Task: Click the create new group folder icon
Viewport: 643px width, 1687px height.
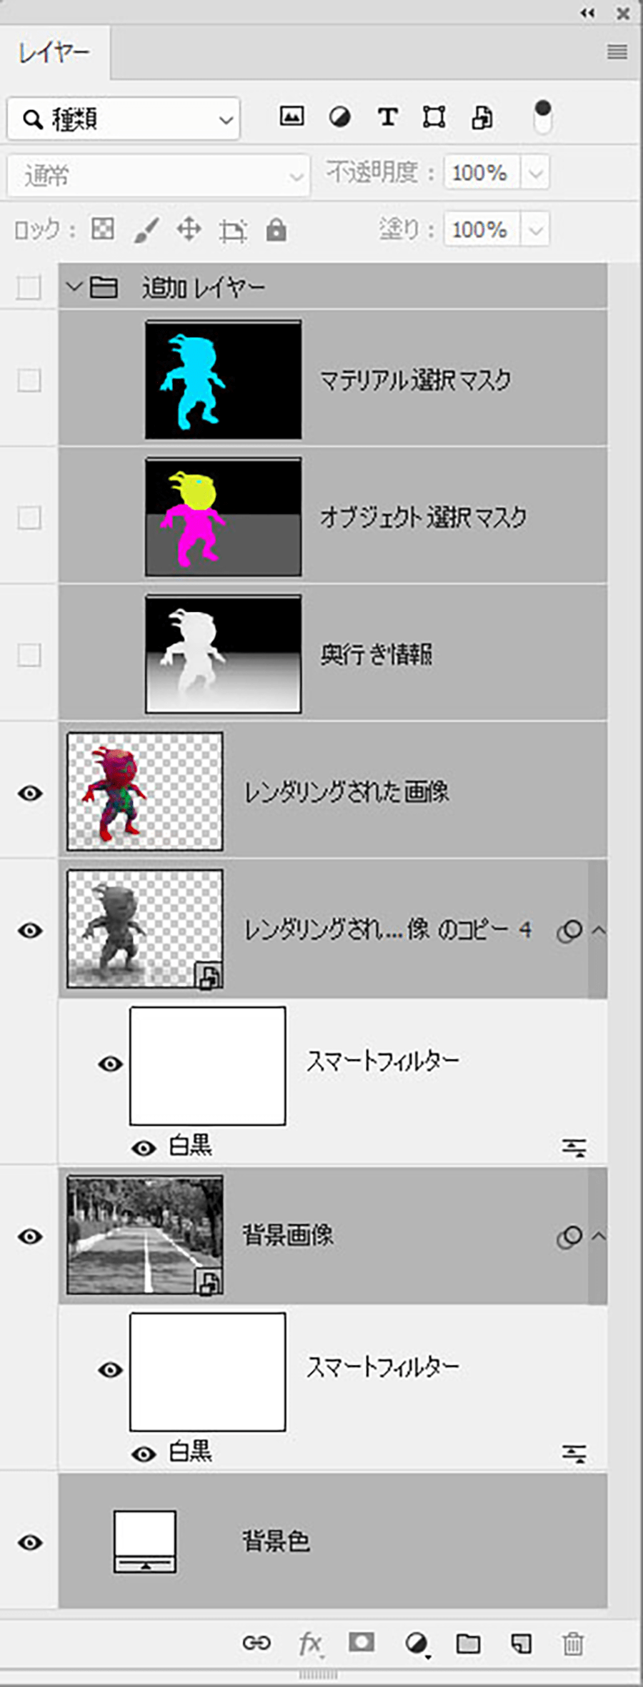Action: 468,1643
